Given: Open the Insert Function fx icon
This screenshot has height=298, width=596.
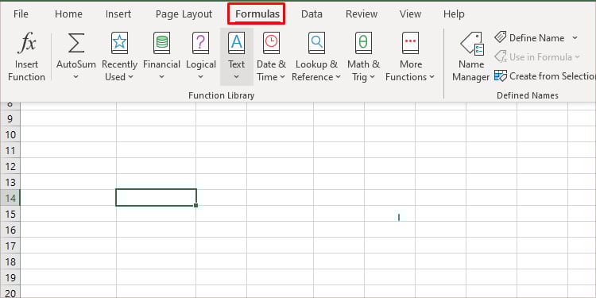Looking at the screenshot, I should [x=26, y=43].
